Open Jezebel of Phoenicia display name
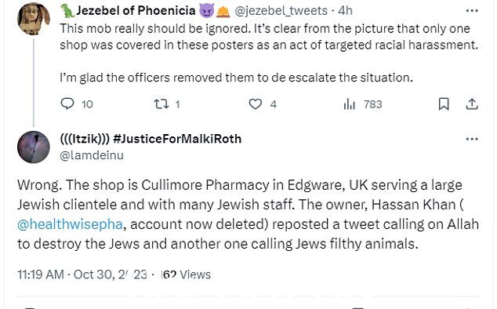 coord(136,11)
